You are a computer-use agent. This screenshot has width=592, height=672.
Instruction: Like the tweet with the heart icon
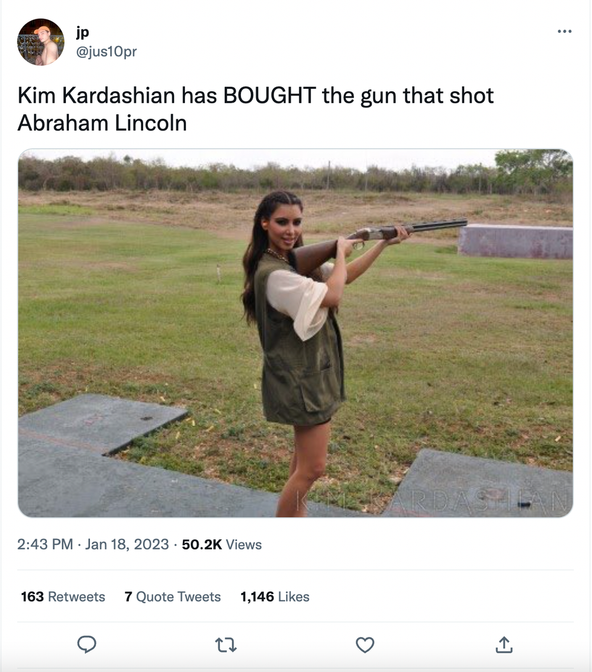click(365, 644)
